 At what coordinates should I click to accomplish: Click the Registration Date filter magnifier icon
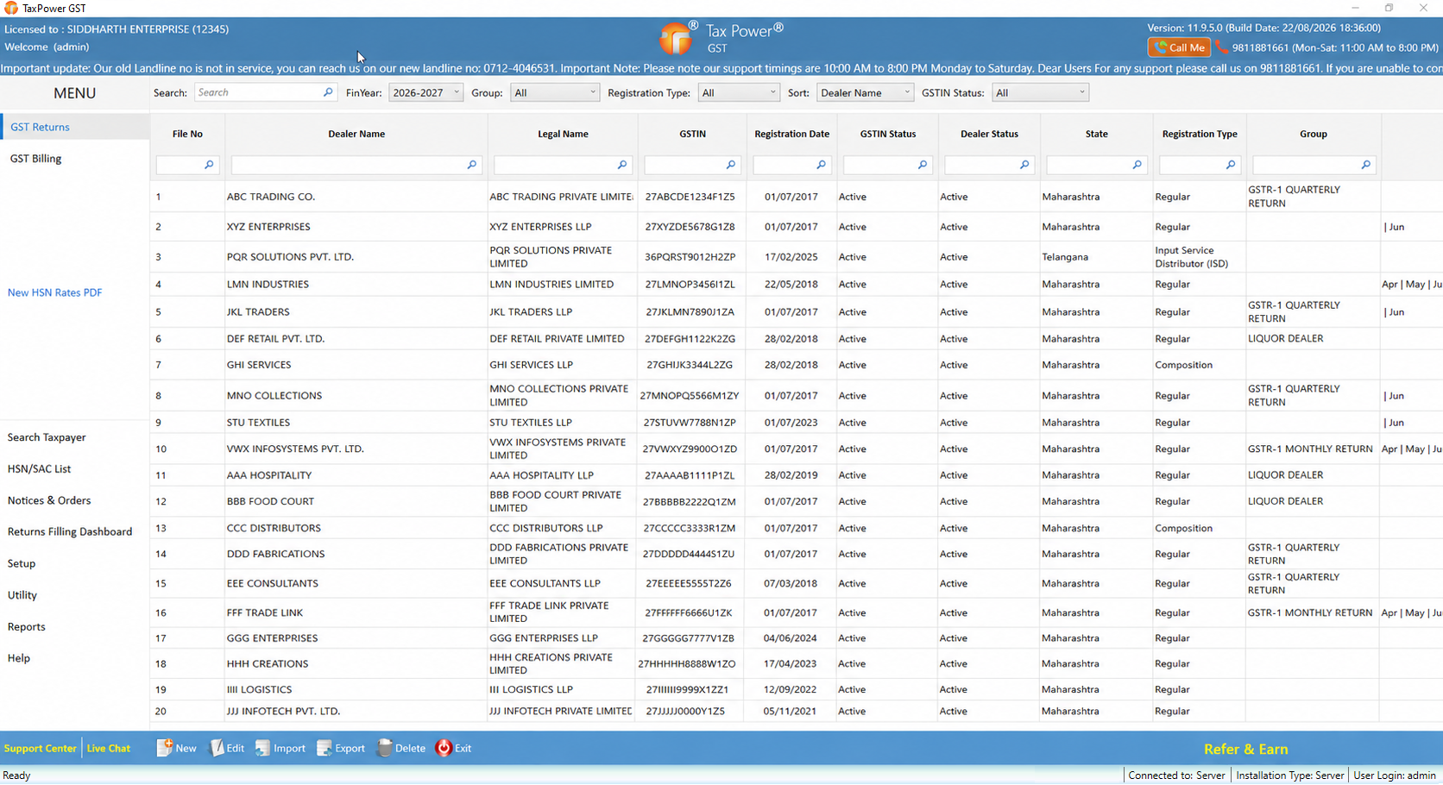pyautogui.click(x=821, y=165)
